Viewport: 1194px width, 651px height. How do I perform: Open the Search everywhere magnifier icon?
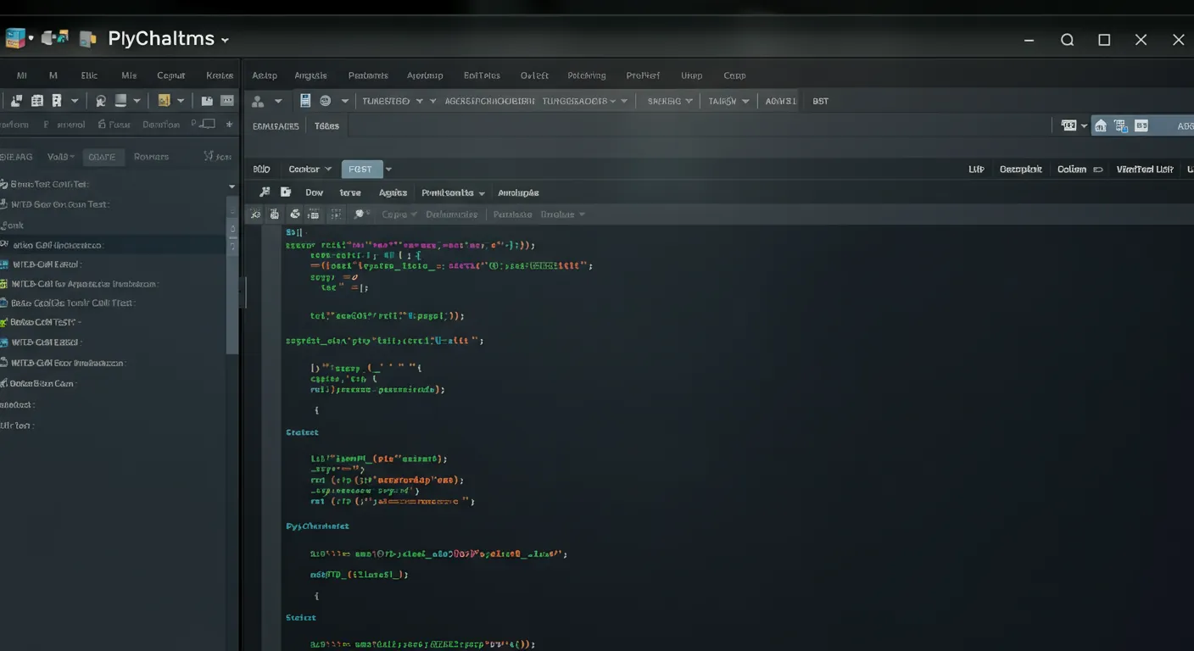pos(1067,39)
